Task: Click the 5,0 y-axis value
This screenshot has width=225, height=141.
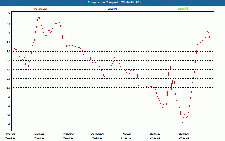Action: click(9, 33)
